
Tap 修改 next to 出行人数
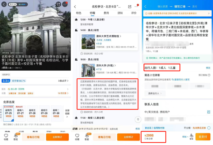pyautogui.click(x=208, y=68)
